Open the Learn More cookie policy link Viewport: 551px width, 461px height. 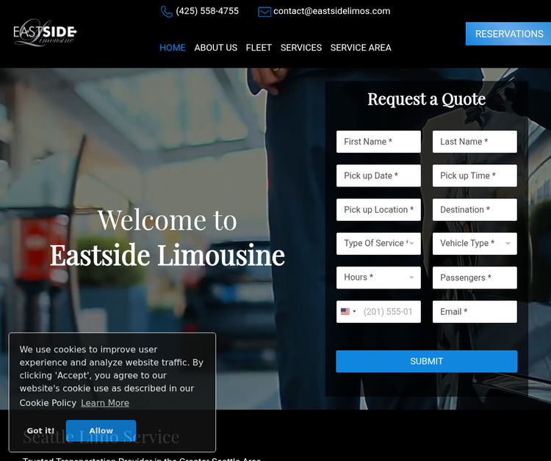point(105,403)
